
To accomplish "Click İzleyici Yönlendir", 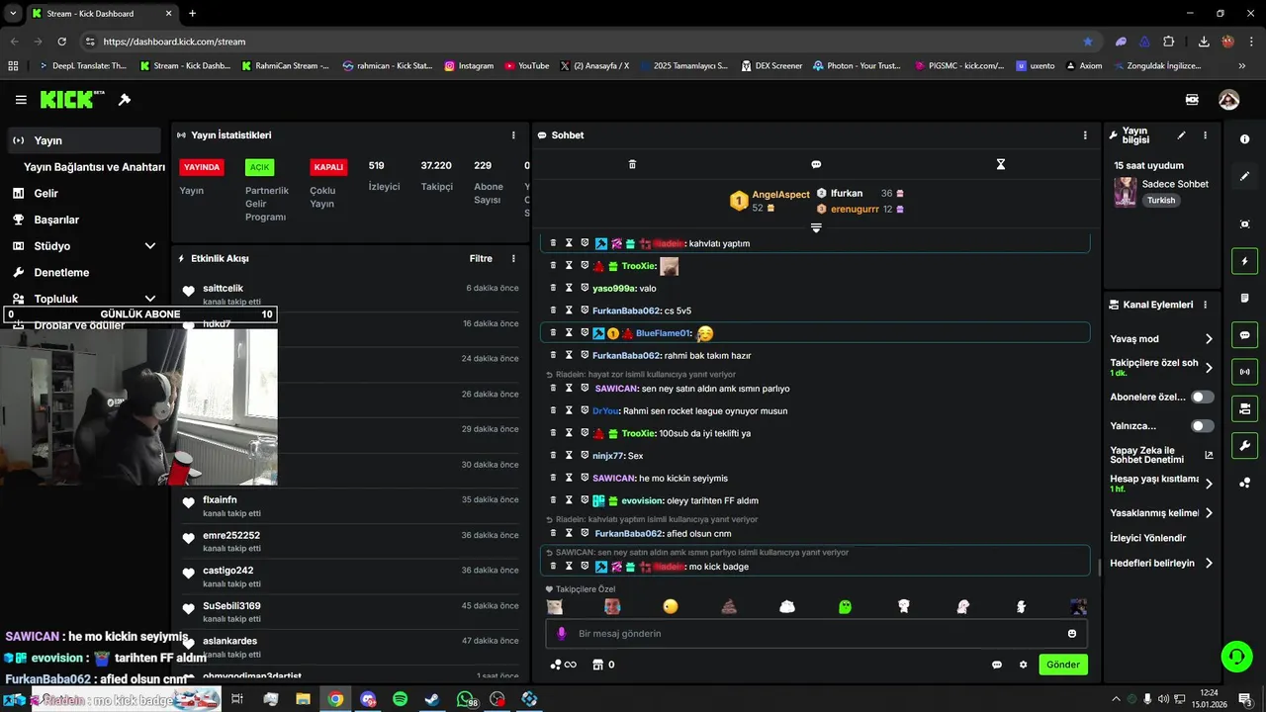I will pyautogui.click(x=1147, y=538).
